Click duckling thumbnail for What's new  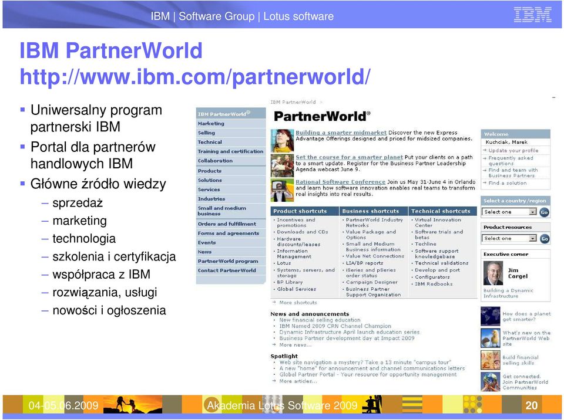tap(490, 338)
